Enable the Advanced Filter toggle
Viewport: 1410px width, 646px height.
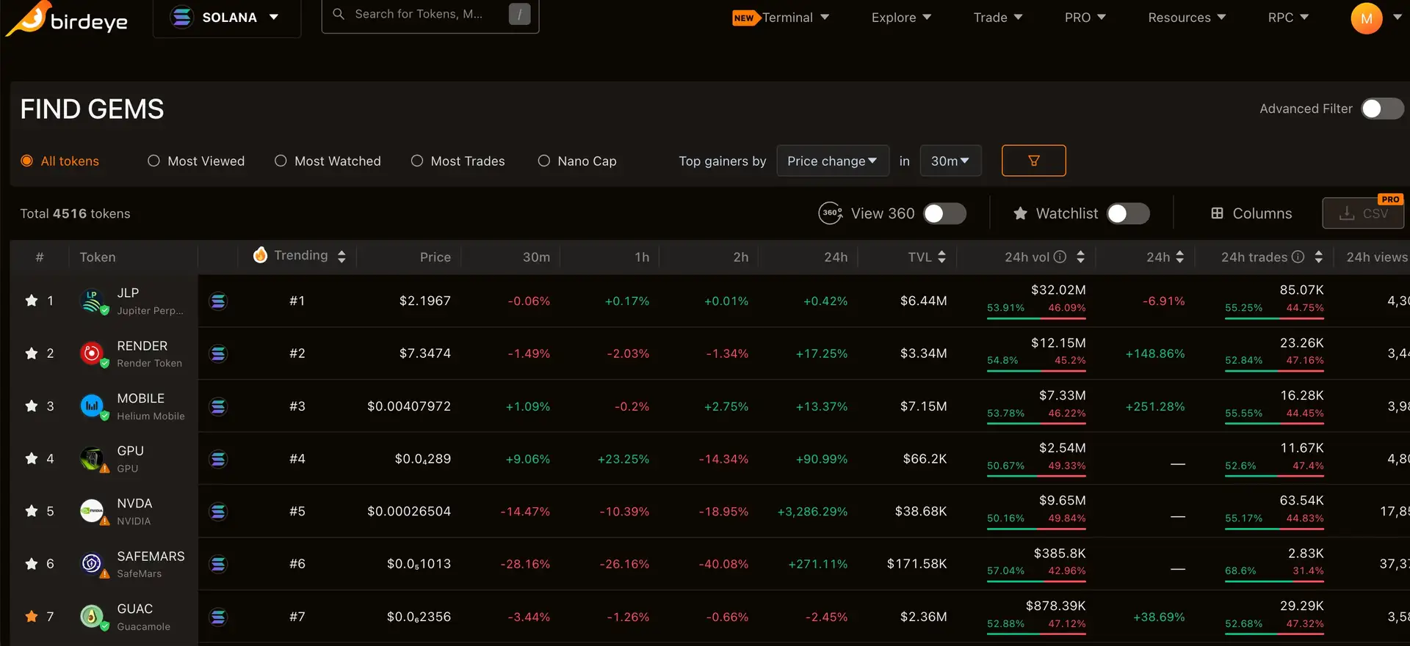coord(1381,109)
